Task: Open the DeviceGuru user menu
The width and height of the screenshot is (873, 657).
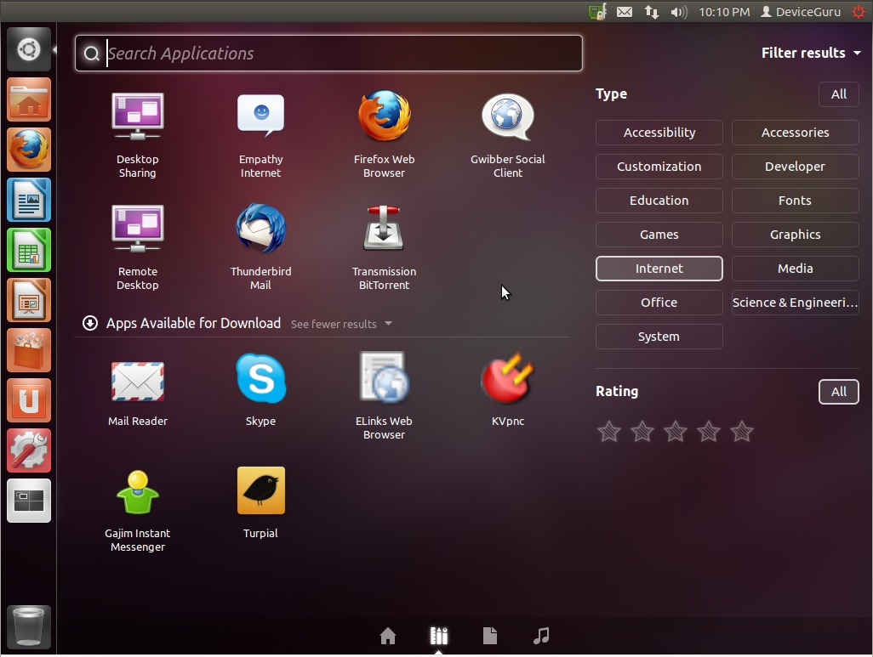Action: [x=801, y=12]
